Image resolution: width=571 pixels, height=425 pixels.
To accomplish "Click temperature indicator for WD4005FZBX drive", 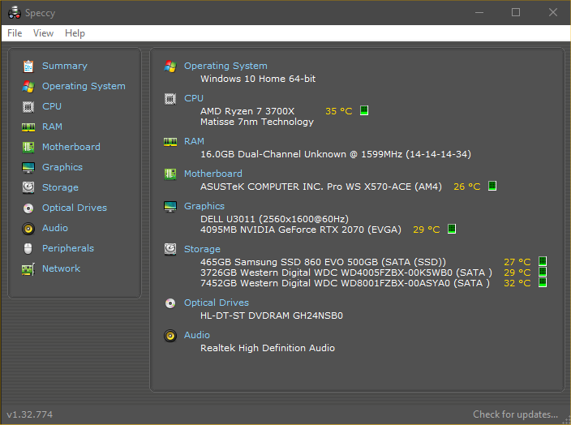I will pos(543,272).
